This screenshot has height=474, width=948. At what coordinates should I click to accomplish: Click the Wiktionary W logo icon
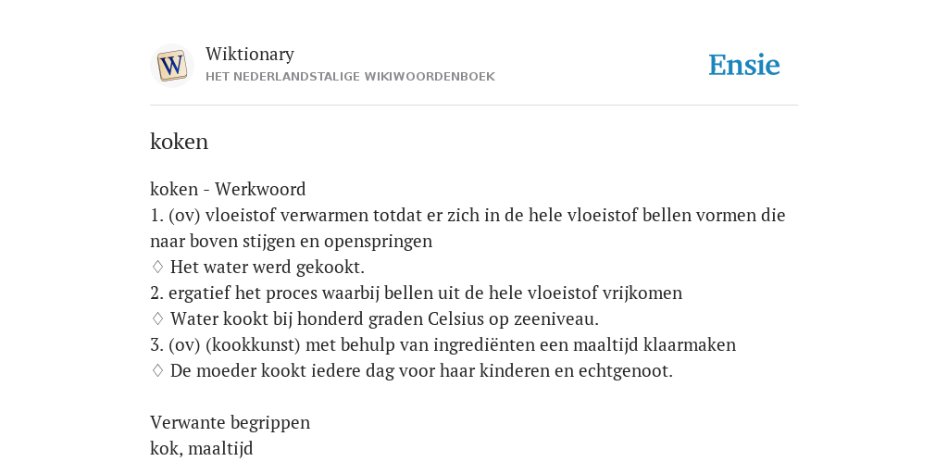point(171,66)
